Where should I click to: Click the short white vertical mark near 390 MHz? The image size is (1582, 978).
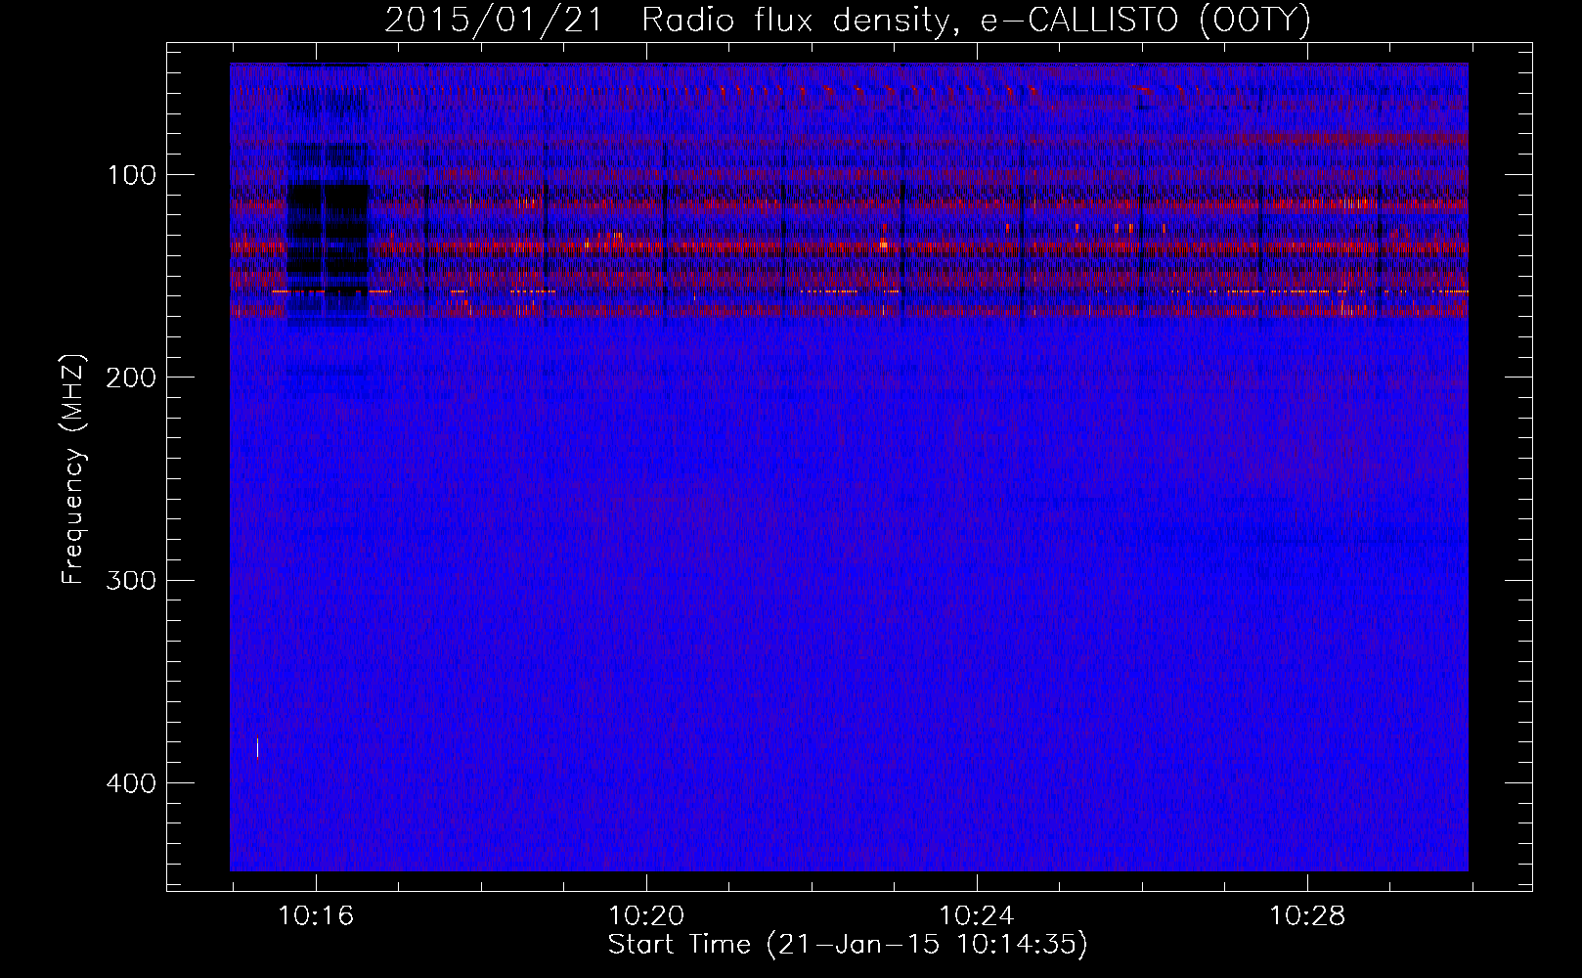pyautogui.click(x=257, y=747)
